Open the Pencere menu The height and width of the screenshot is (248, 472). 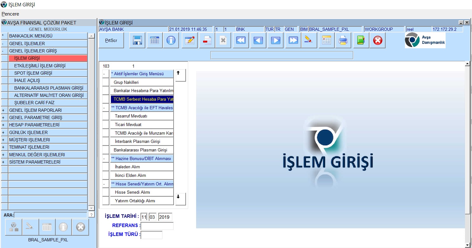(10, 14)
